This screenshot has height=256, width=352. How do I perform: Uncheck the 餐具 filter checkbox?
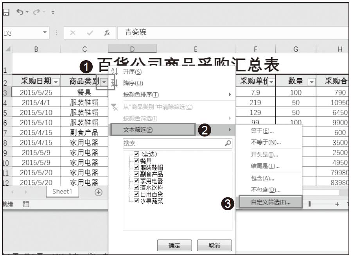point(136,161)
